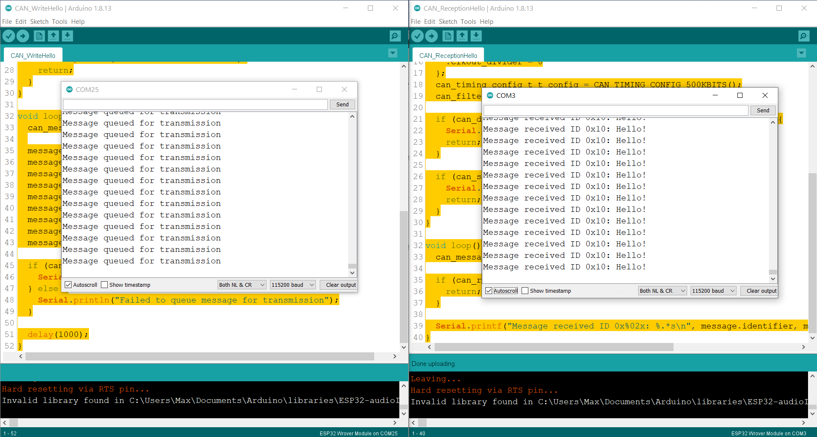This screenshot has width=817, height=437.
Task: Toggle Autoscroll checkbox in COM3 monitor
Action: pyautogui.click(x=489, y=291)
